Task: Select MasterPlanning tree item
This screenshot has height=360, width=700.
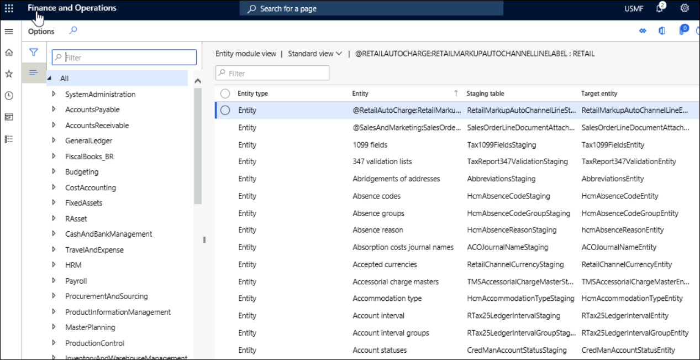Action: coord(90,327)
